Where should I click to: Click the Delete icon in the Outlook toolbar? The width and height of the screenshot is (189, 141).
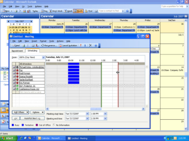pos(20,11)
